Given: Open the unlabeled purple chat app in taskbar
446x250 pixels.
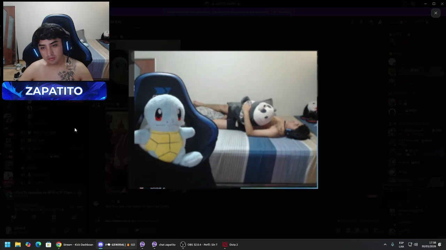Looking at the screenshot, I should pos(142,244).
